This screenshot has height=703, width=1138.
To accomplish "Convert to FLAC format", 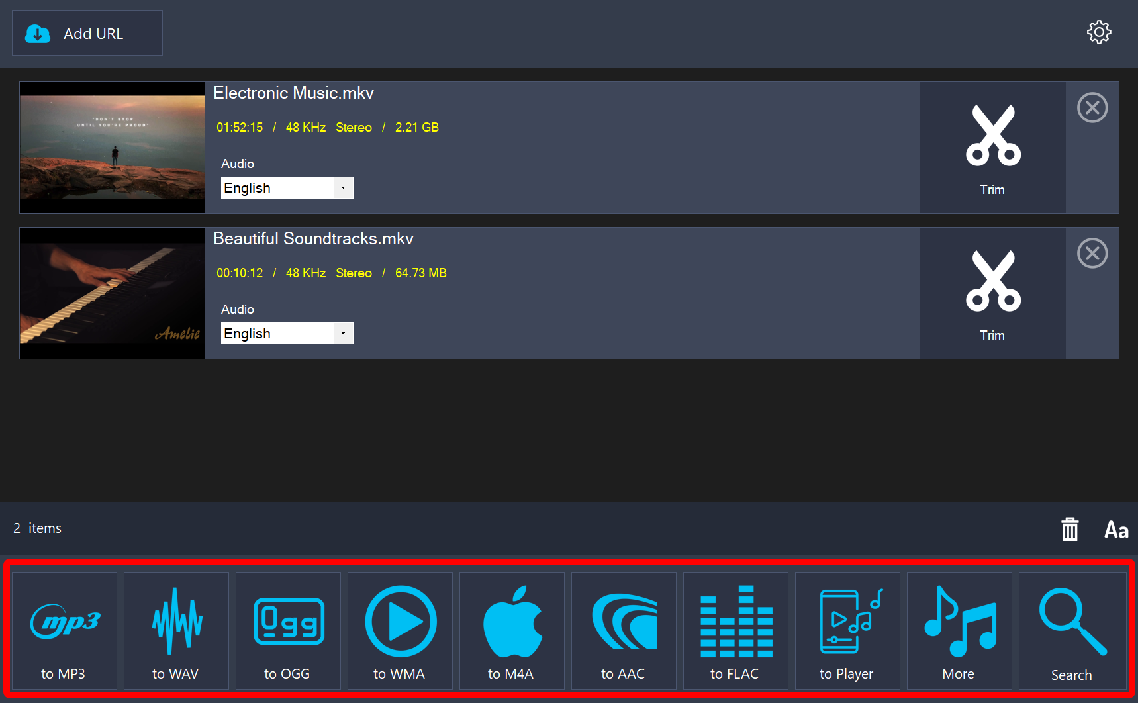I will (735, 631).
